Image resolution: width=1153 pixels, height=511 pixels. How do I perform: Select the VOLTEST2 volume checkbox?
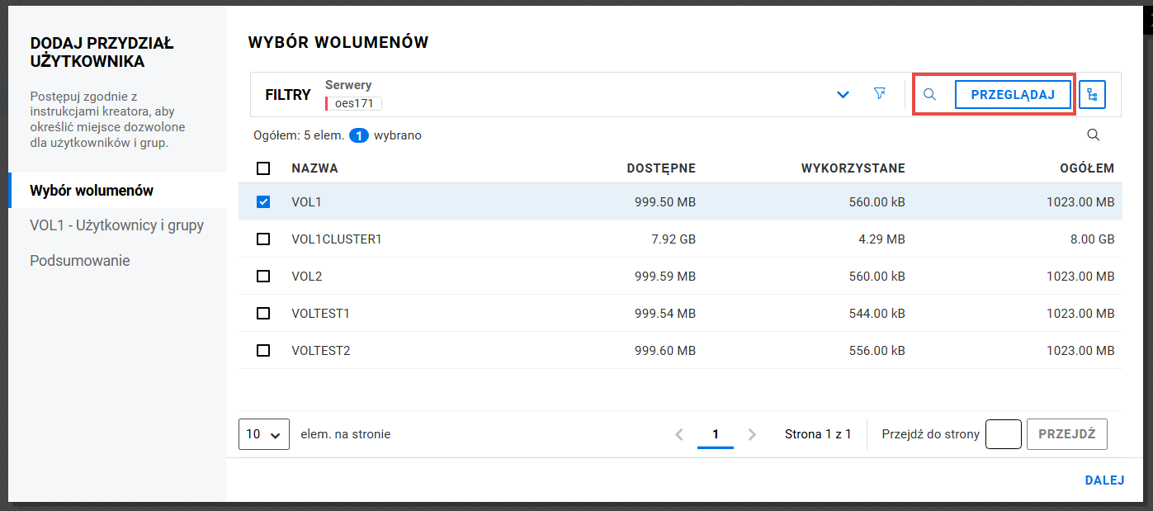pyautogui.click(x=263, y=350)
